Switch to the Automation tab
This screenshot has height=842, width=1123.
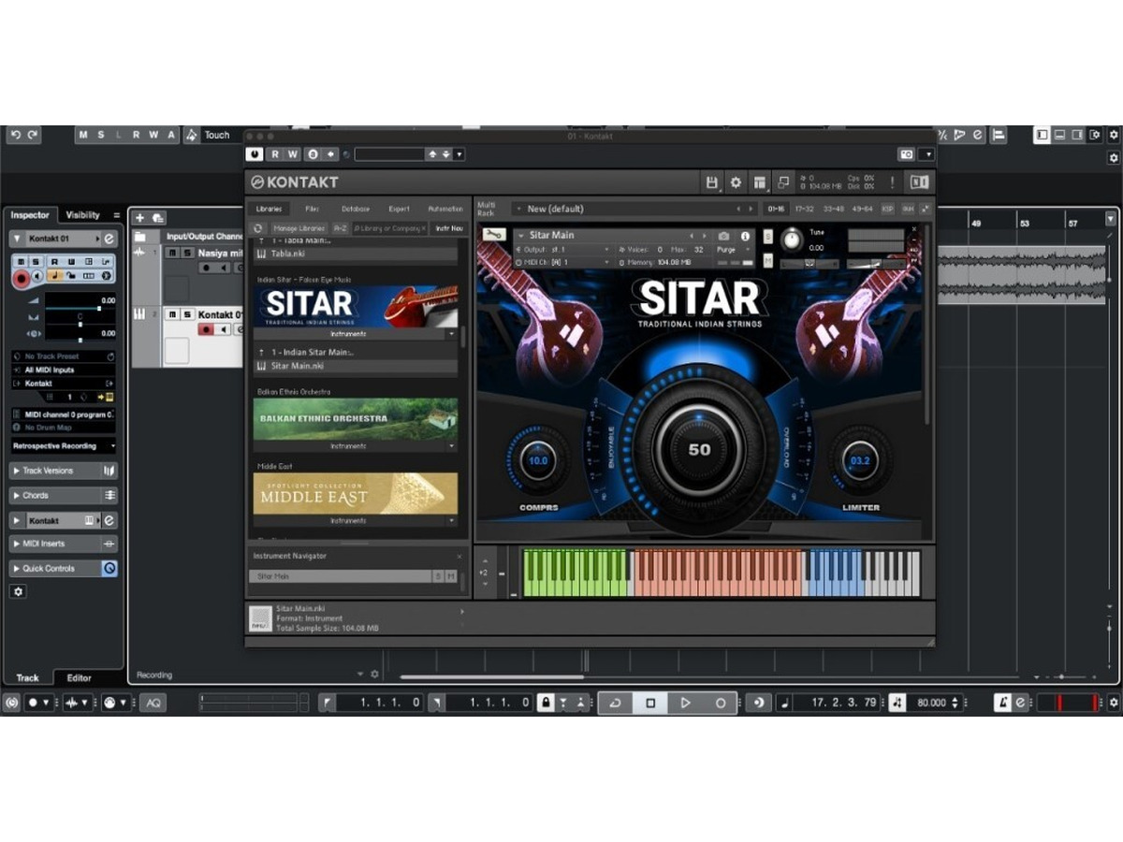tap(445, 209)
